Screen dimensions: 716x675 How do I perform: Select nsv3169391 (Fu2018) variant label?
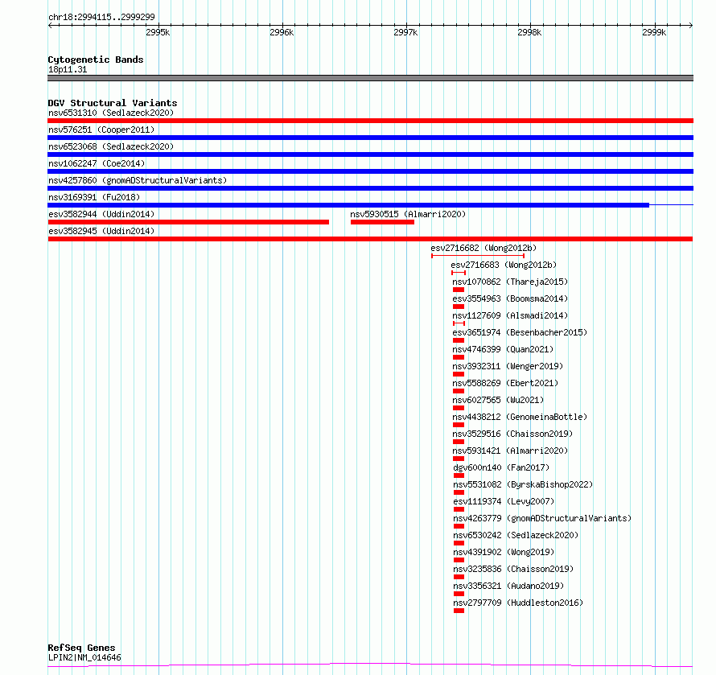(x=94, y=197)
